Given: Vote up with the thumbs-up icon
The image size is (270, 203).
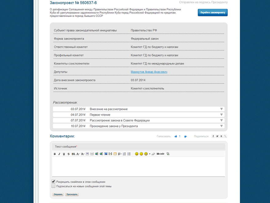Looking at the screenshot, I should tap(175, 136).
